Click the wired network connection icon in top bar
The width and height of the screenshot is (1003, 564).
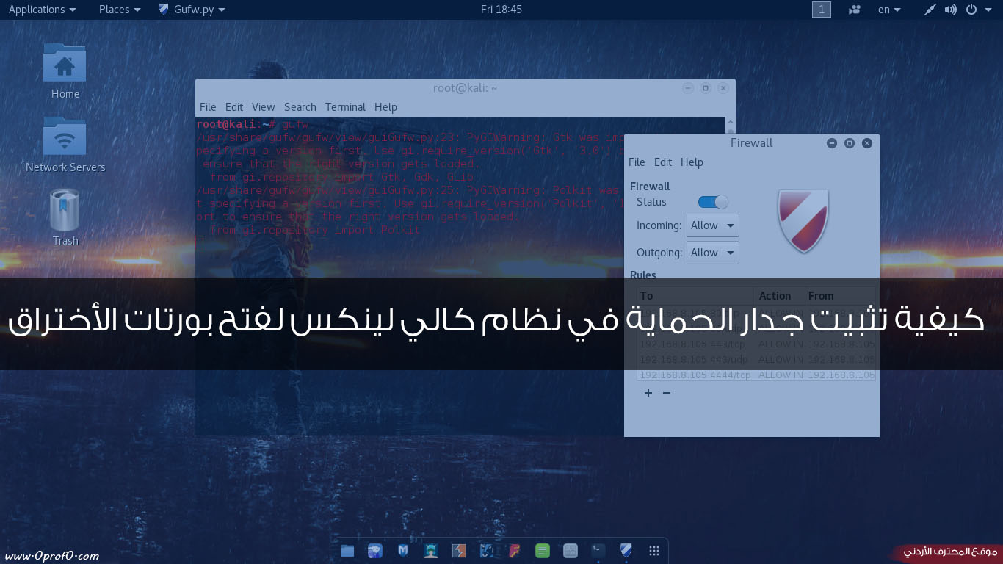(930, 10)
